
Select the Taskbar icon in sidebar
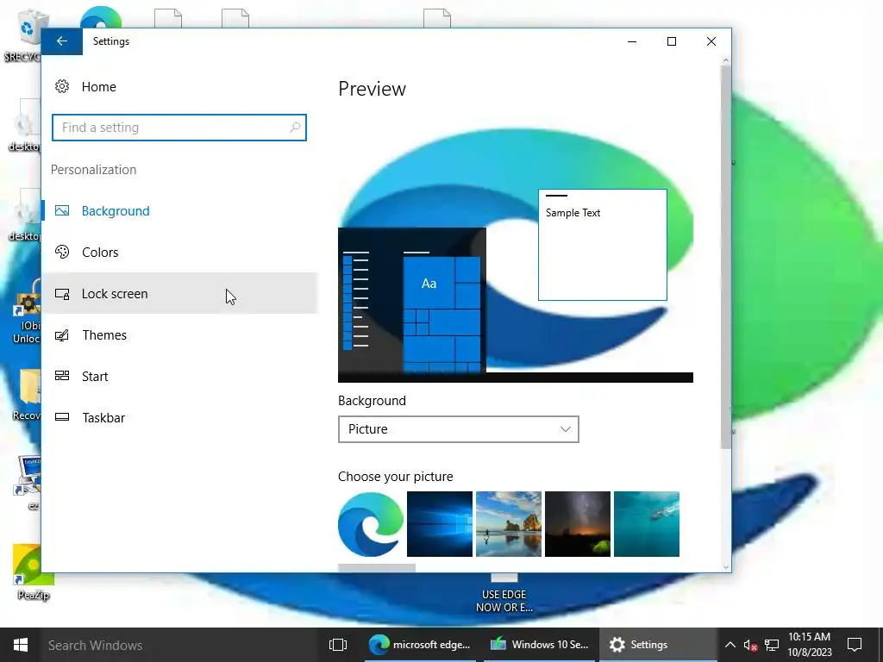point(62,417)
